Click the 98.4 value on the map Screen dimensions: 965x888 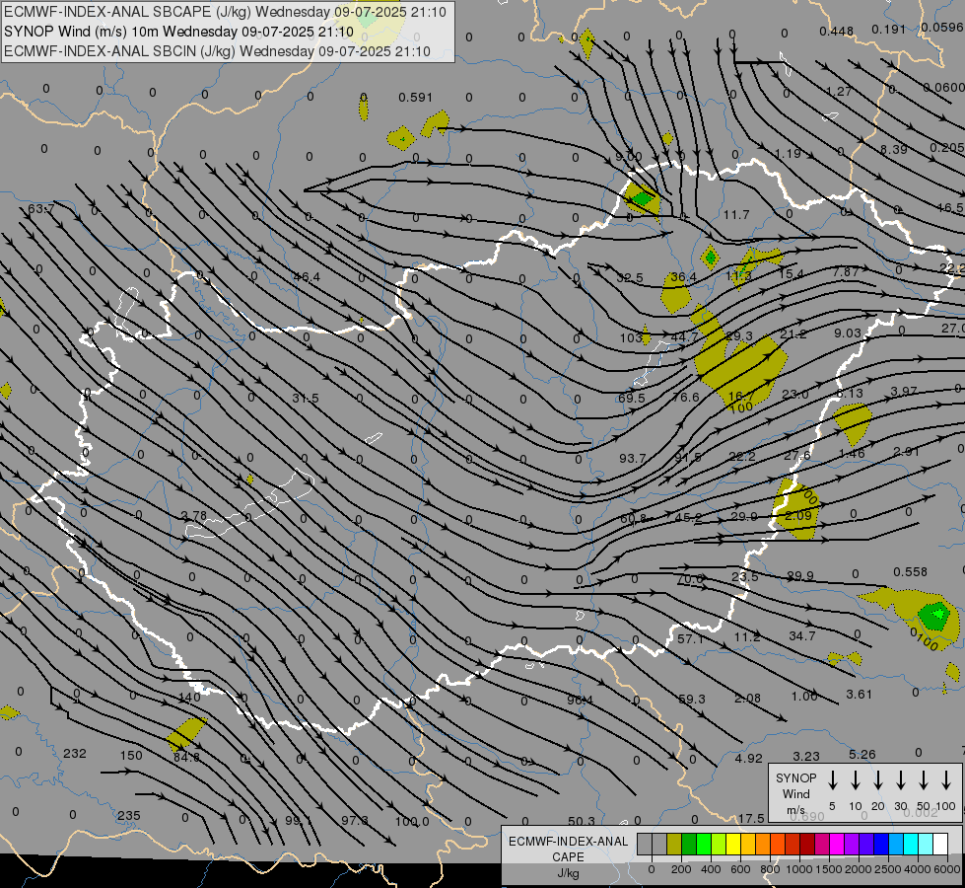pos(581,701)
